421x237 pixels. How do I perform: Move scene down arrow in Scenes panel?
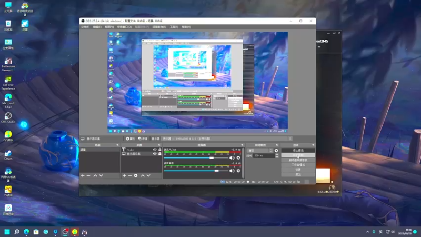101,175
